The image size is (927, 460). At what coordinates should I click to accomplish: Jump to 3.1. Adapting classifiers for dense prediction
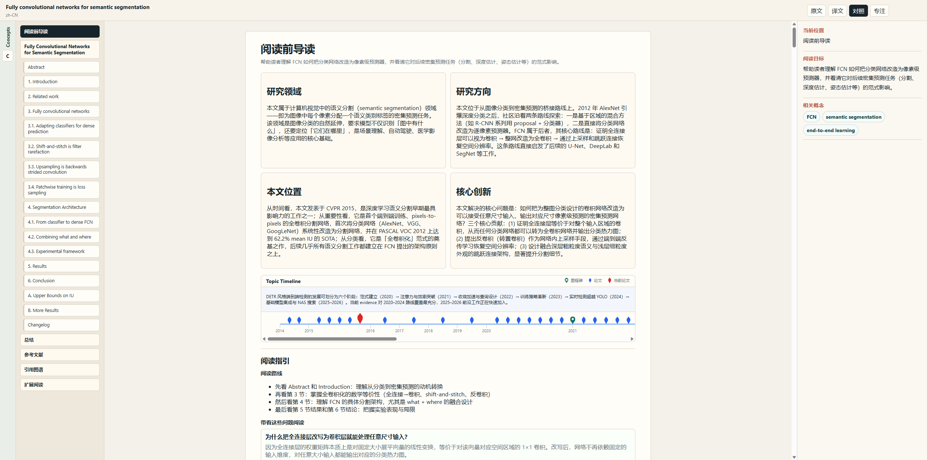(61, 129)
